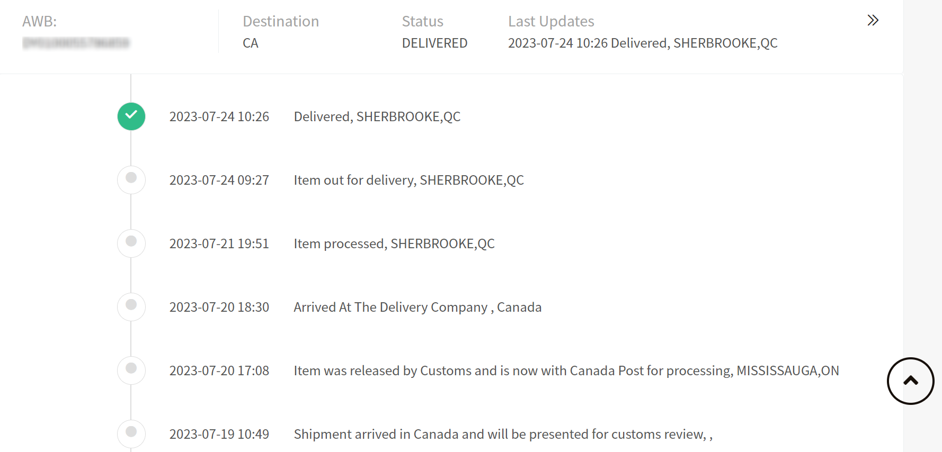
Task: Click the Destination CA value
Action: click(251, 43)
